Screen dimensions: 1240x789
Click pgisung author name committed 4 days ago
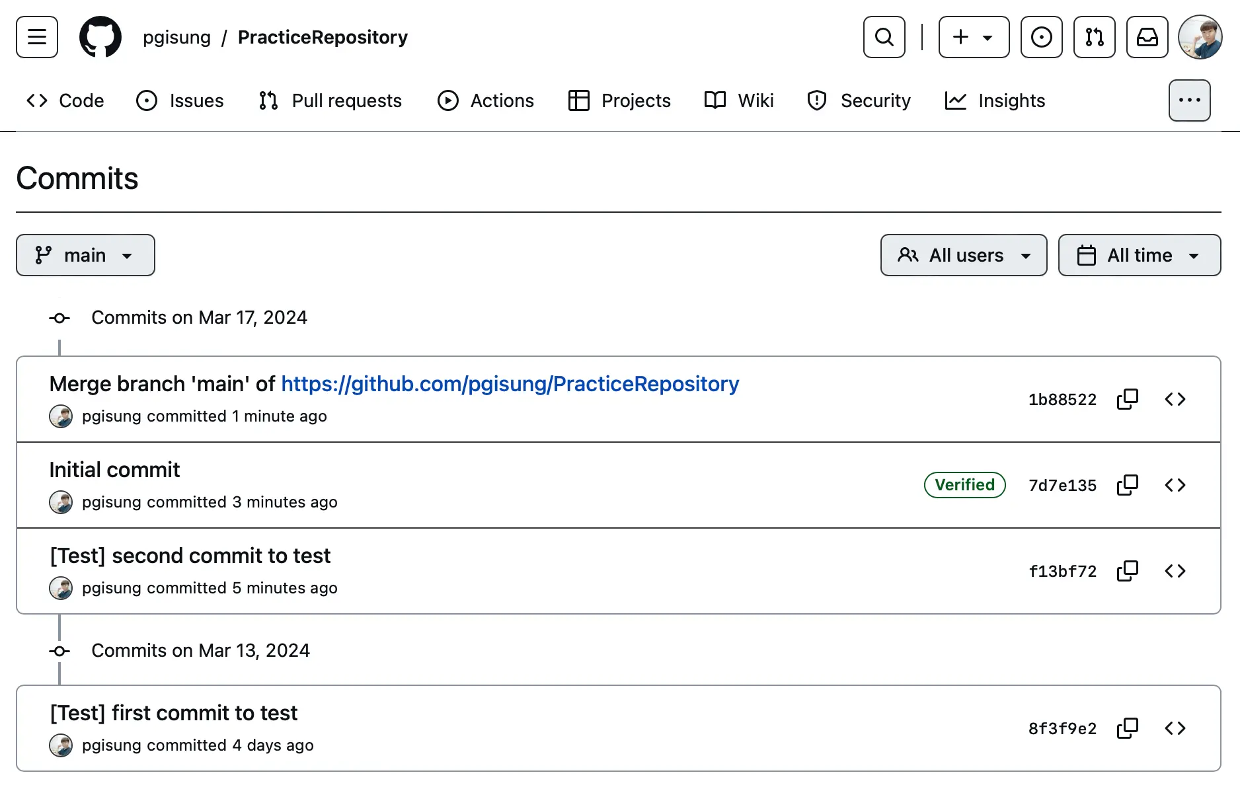click(x=112, y=745)
